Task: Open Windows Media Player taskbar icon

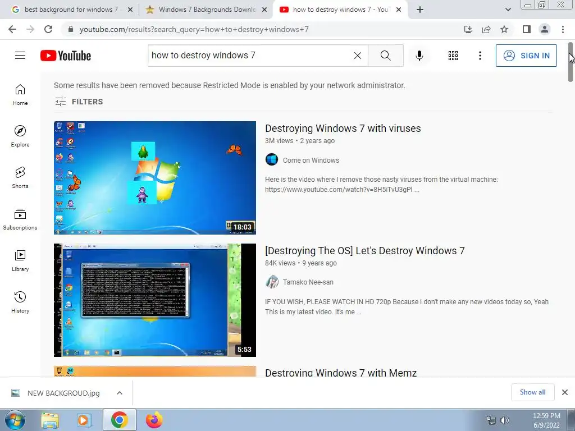Action: pos(84,420)
